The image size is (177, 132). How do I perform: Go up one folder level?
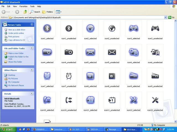tap(25, 12)
